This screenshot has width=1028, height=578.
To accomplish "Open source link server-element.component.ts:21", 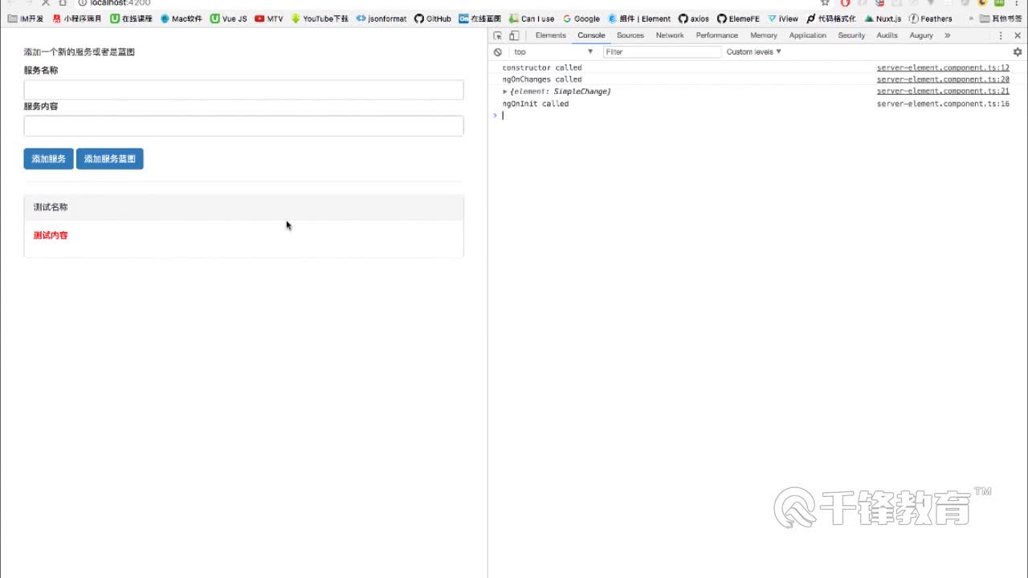I will click(x=943, y=92).
